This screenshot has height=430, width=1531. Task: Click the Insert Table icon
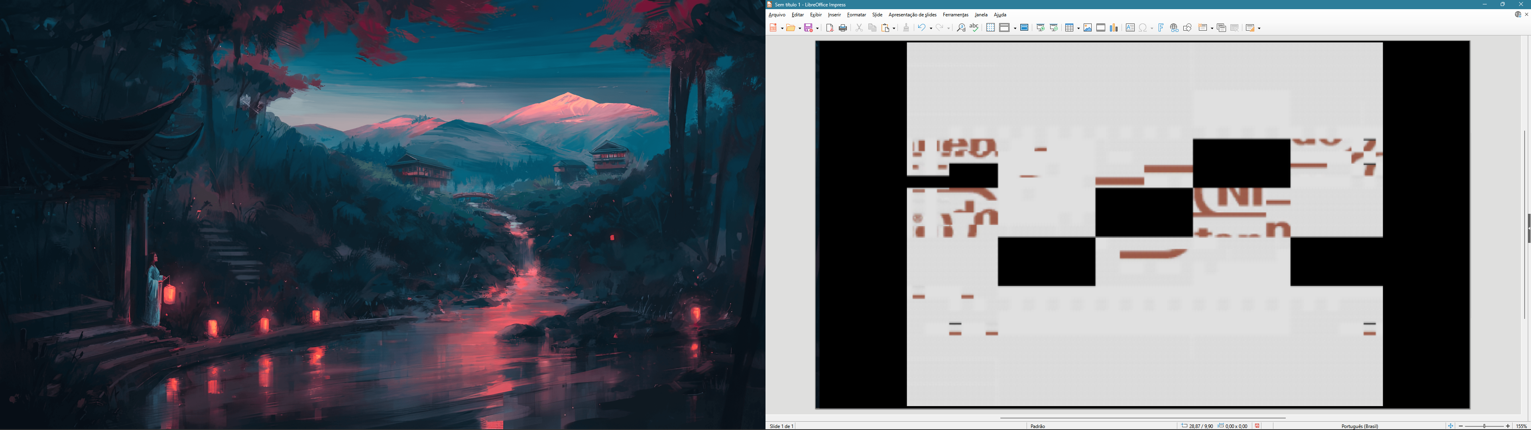tap(1070, 28)
